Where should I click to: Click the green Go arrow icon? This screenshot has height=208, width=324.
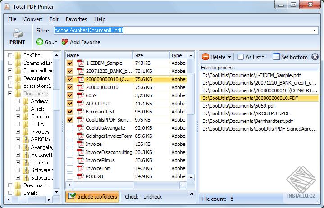point(40,42)
